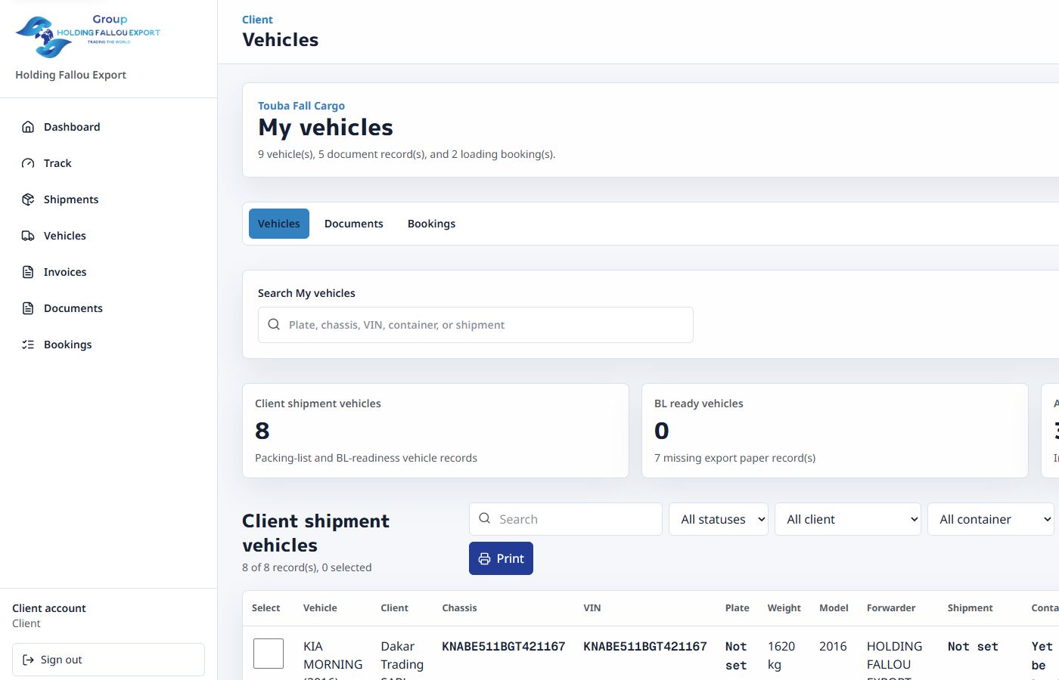1059x680 pixels.
Task: Click the Vehicle column header
Action: click(320, 608)
